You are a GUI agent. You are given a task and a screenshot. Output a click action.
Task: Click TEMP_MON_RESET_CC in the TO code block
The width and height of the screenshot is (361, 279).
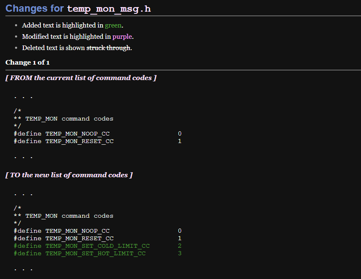click(x=79, y=239)
